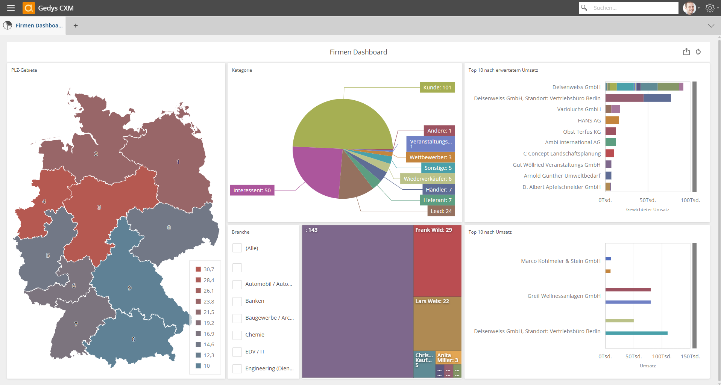
Task: Refresh the Firmen Dashboard
Action: pos(698,52)
